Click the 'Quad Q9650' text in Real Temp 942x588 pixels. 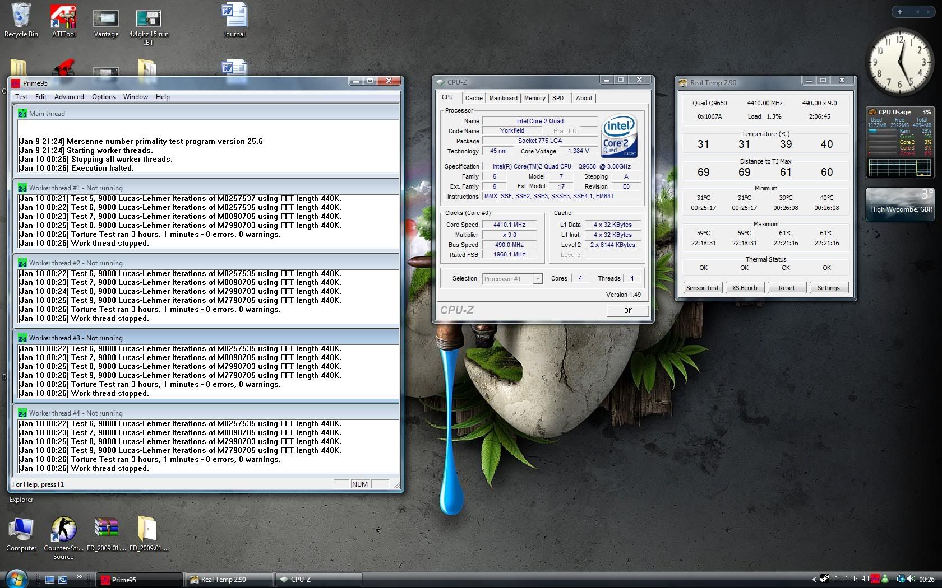709,103
